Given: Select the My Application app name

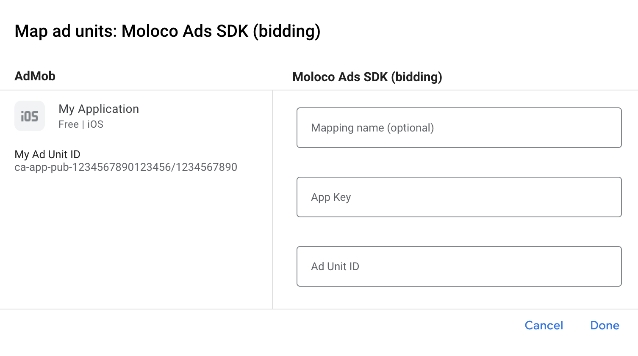Looking at the screenshot, I should pyautogui.click(x=99, y=109).
